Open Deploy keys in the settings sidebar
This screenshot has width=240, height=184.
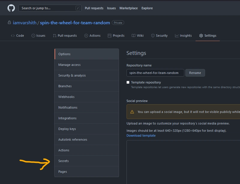point(87,129)
